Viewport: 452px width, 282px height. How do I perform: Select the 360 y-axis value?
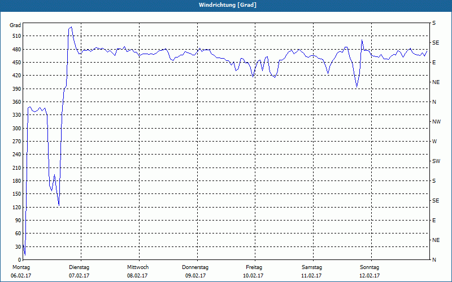(17, 102)
